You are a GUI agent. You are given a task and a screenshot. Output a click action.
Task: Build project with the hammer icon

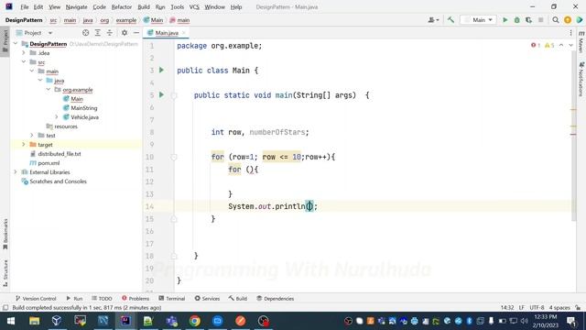pos(450,20)
